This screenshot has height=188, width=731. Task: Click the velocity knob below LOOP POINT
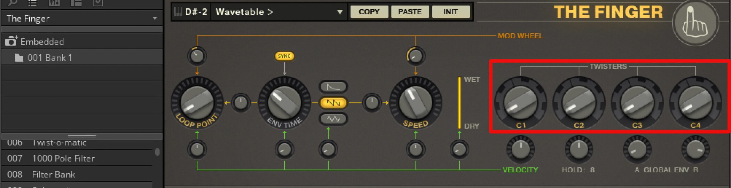click(197, 149)
